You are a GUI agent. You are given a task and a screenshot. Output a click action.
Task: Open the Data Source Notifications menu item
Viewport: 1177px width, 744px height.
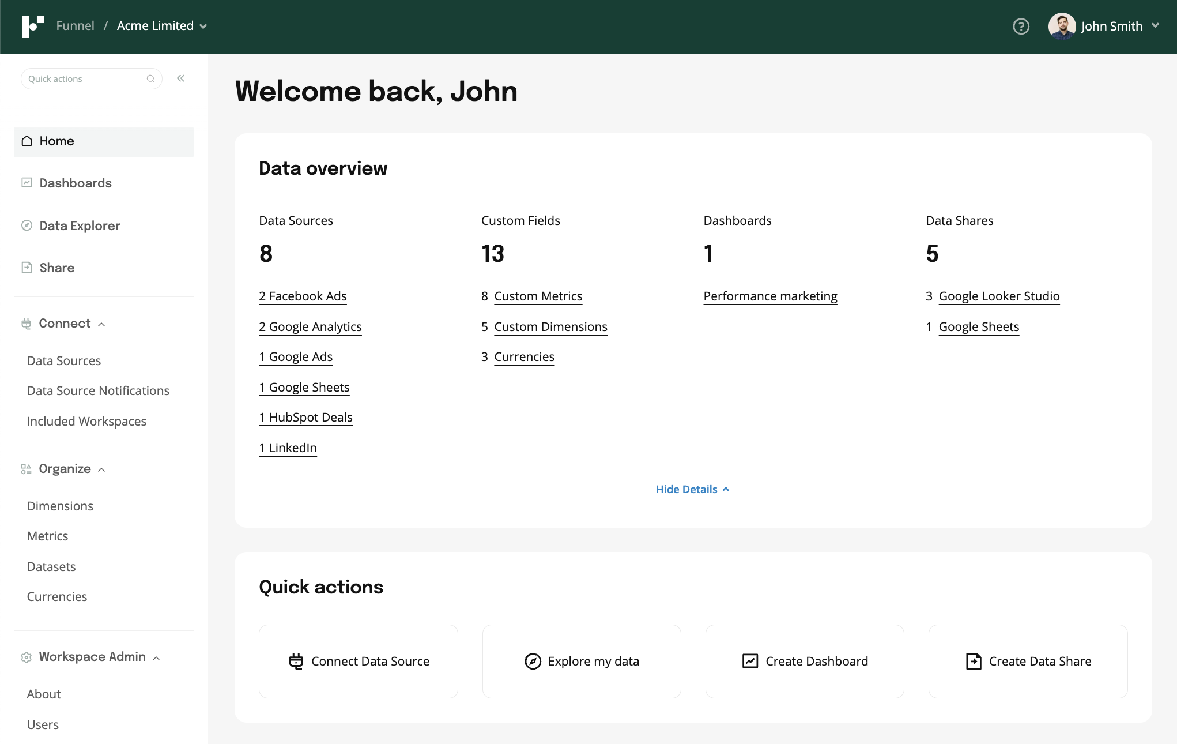tap(98, 390)
